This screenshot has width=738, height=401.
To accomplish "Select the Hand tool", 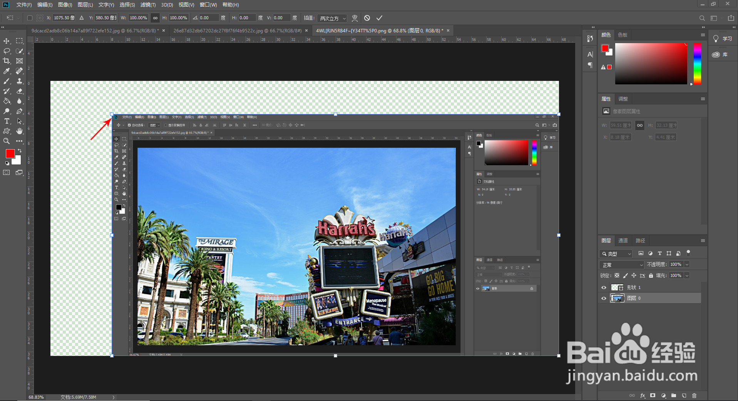I will [x=19, y=131].
